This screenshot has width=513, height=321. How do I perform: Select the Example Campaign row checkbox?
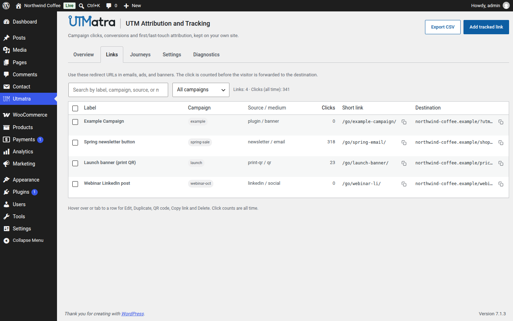[75, 122]
